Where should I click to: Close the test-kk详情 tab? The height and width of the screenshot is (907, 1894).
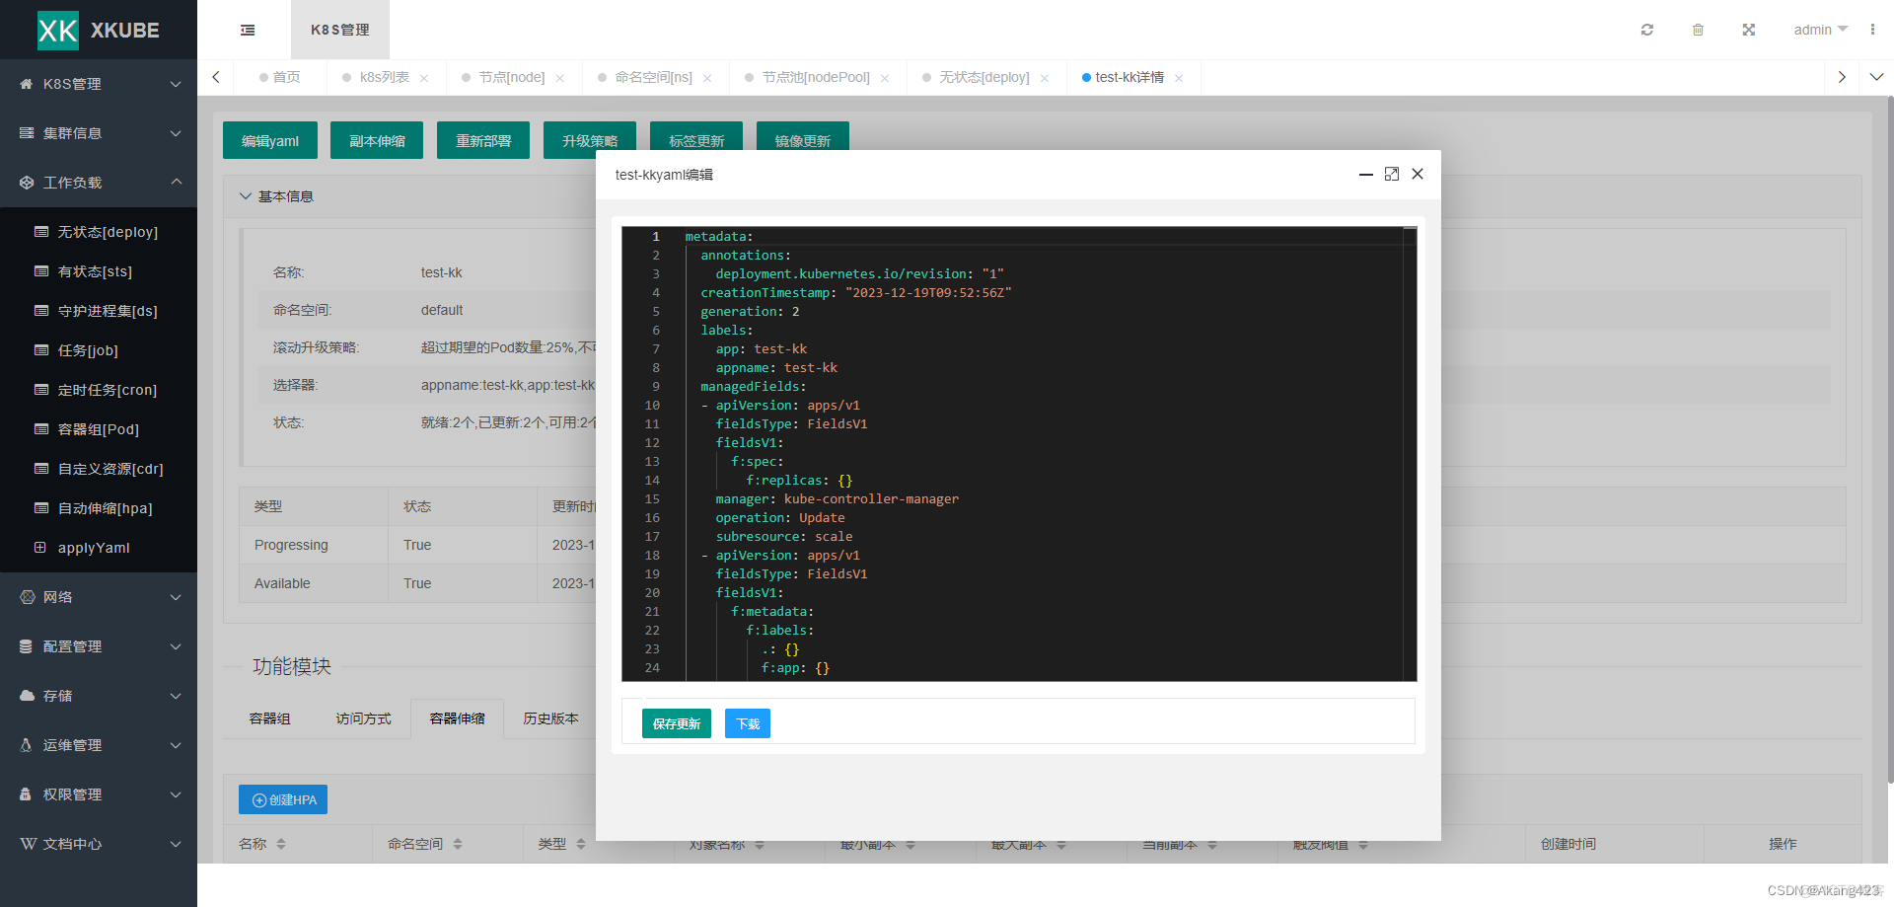[1179, 78]
